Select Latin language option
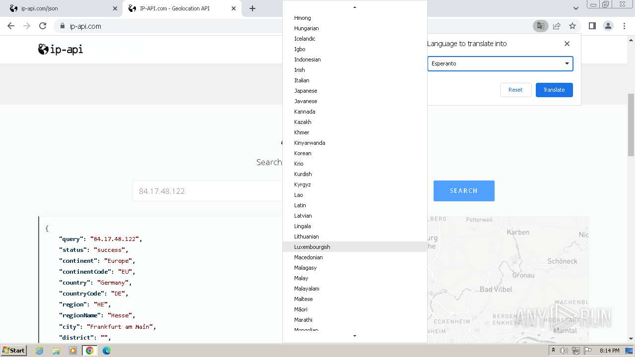 click(x=355, y=205)
